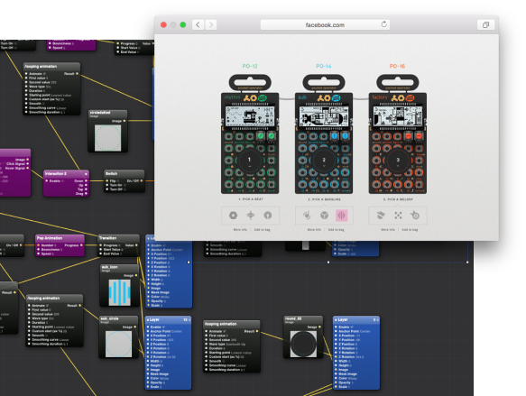Screen dimensions: 526x396
Task: Click the dial labeled 2 on the sub device
Action: 324,161
